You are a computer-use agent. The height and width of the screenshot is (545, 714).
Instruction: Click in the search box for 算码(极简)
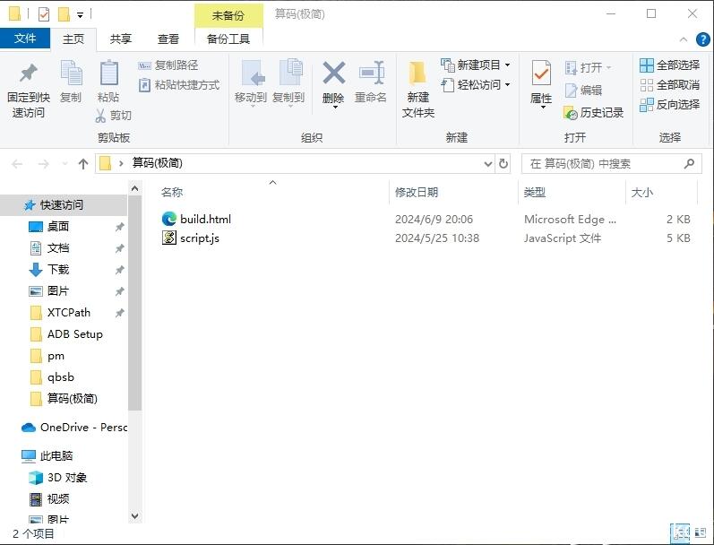tap(606, 164)
